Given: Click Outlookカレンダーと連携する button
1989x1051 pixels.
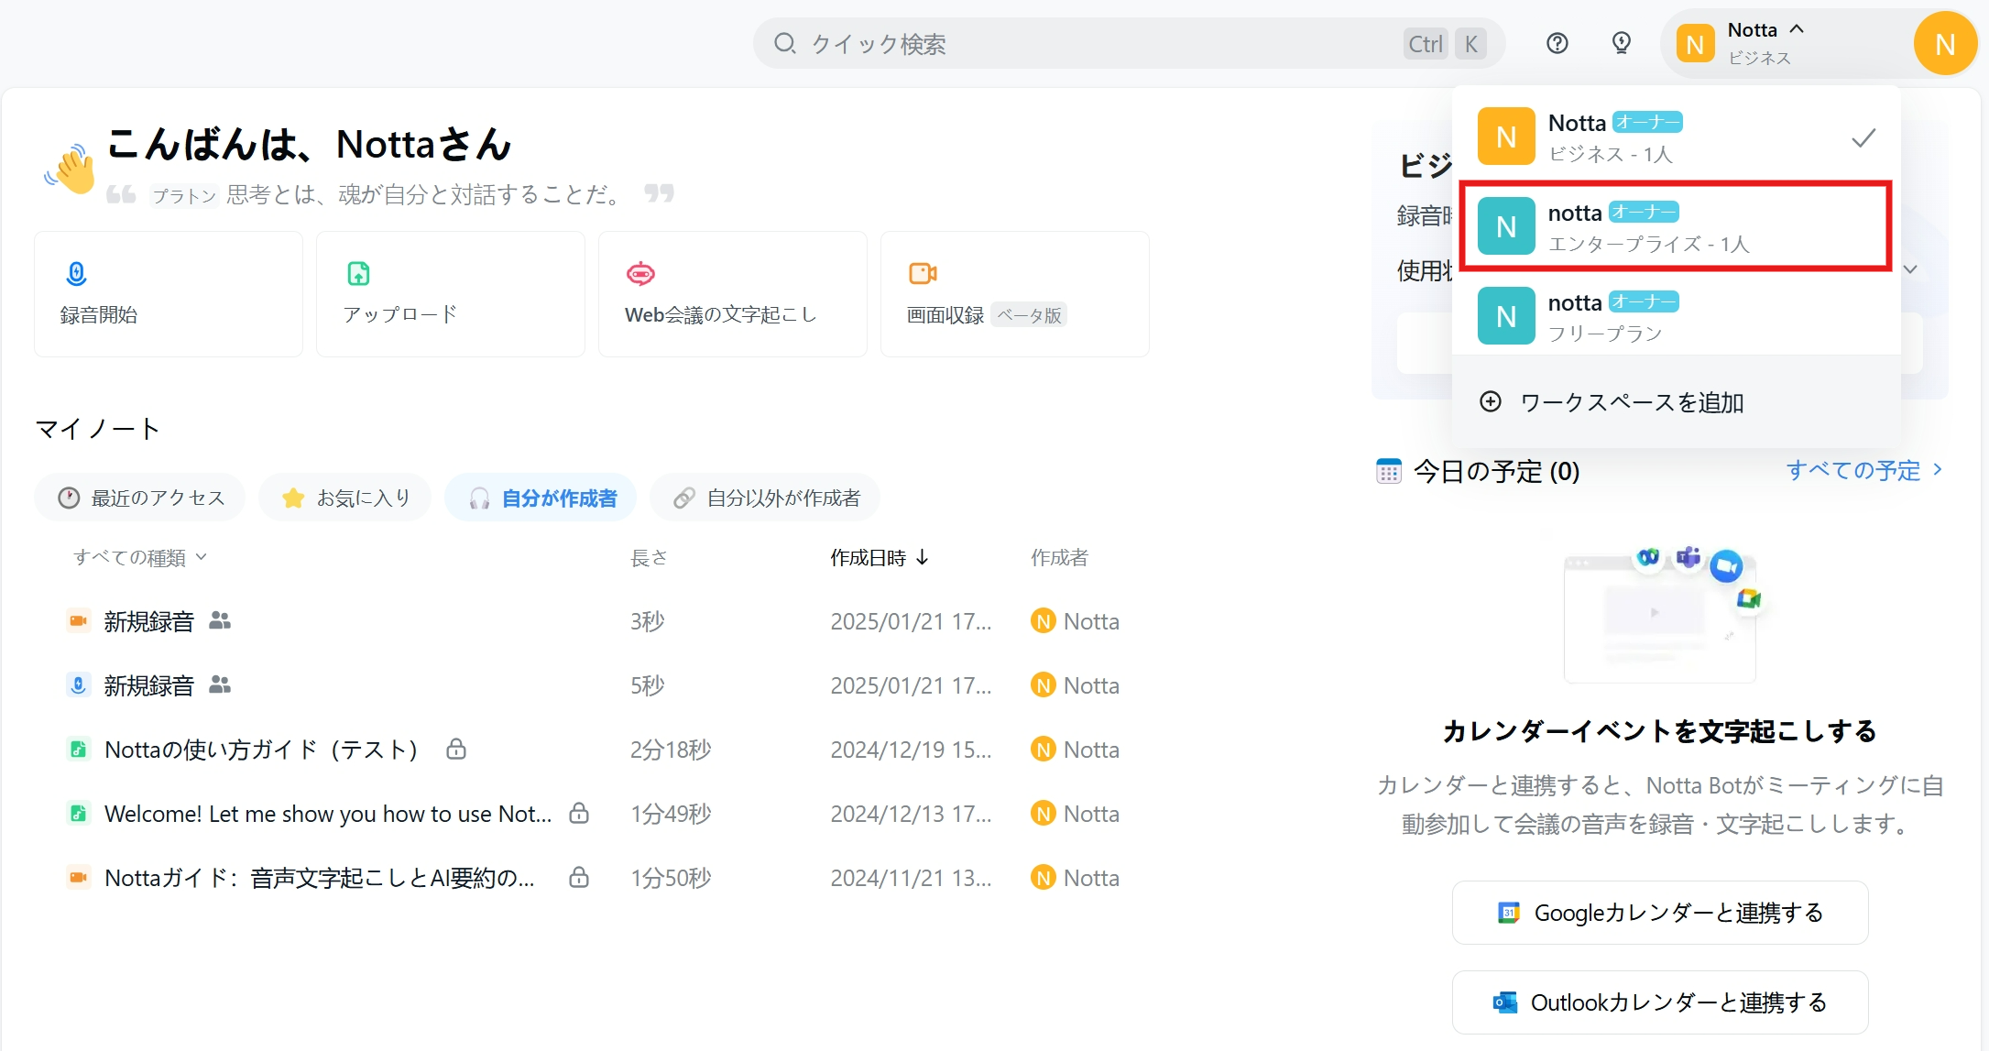Looking at the screenshot, I should 1660,1002.
